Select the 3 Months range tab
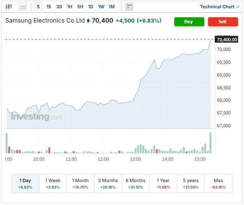This screenshot has height=205, width=244. pos(108,183)
